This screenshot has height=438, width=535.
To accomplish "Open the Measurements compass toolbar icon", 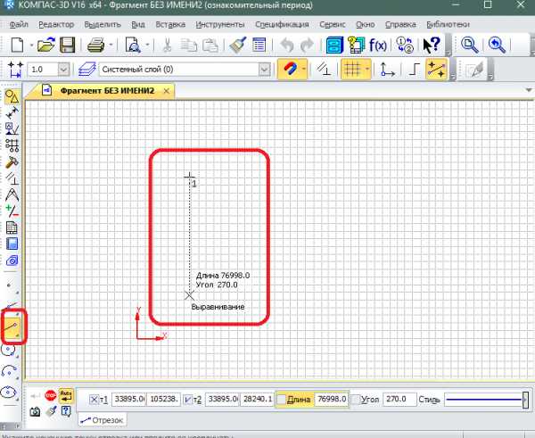I will pos(12,194).
